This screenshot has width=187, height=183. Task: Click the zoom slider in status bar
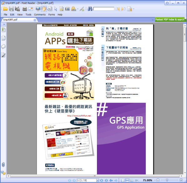(x=169, y=180)
